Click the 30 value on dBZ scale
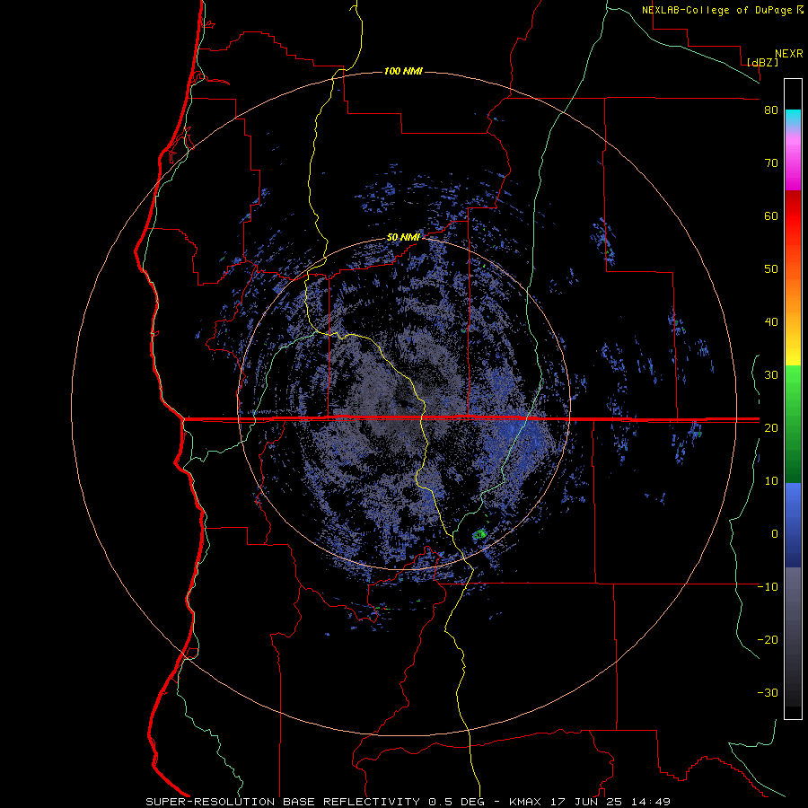This screenshot has height=808, width=808. (771, 375)
